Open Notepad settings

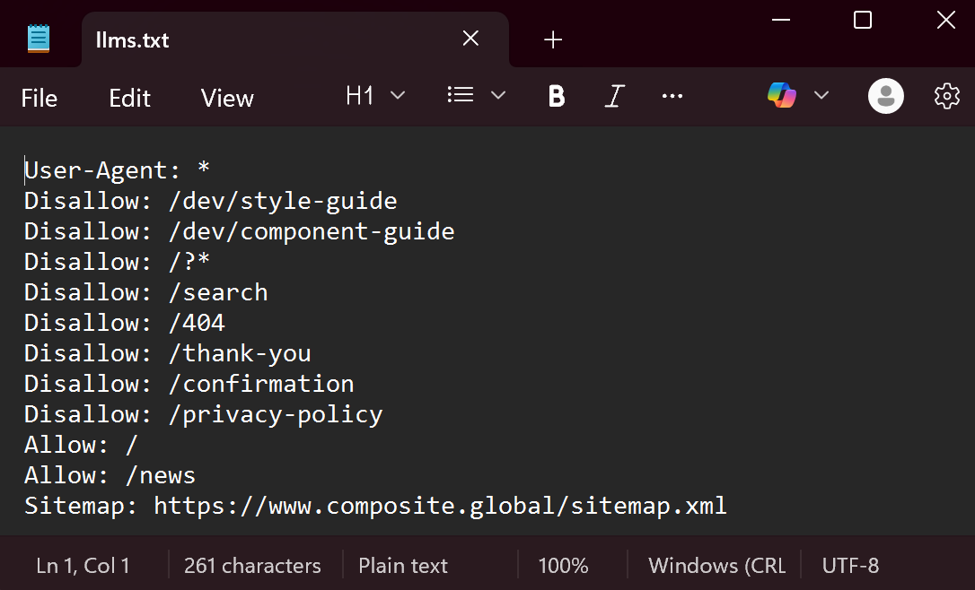pos(946,96)
